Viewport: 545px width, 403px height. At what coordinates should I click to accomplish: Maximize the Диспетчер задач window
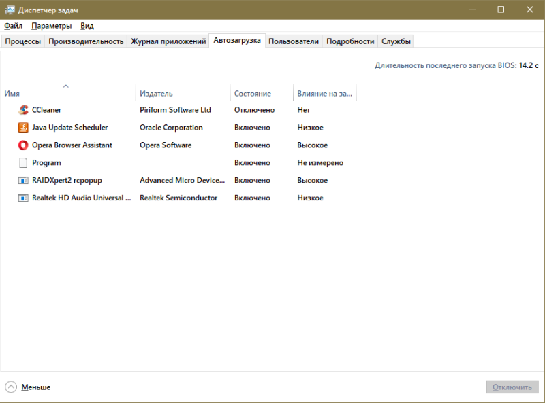pos(501,10)
